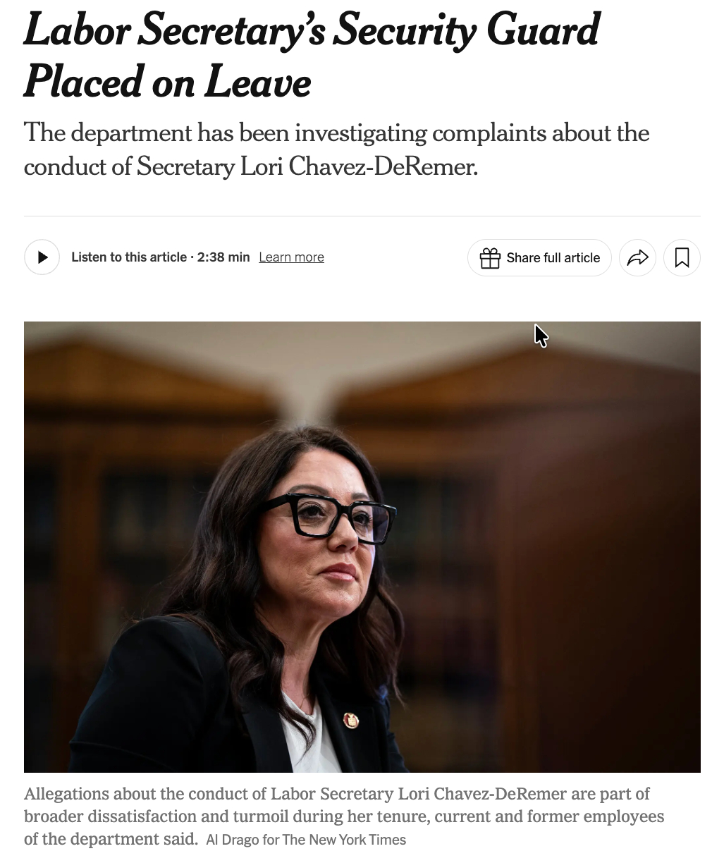The height and width of the screenshot is (863, 712).
Task: Click the black eyeglasses in the photo
Action: [329, 516]
